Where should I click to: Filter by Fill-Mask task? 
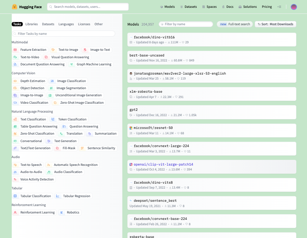[x=65, y=148]
